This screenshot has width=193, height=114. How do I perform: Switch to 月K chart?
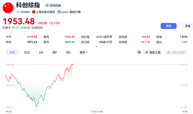tap(68, 53)
